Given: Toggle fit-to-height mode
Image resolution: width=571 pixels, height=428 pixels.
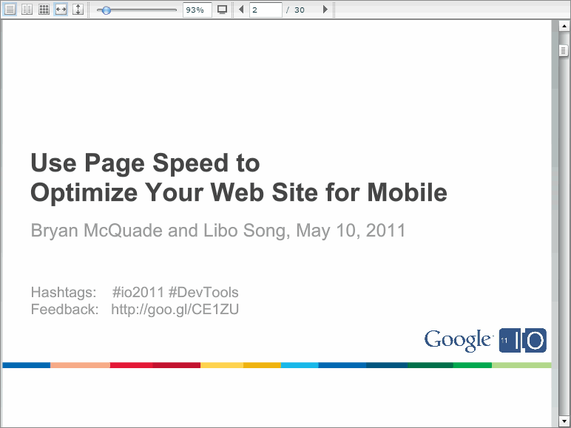Looking at the screenshot, I should [78, 10].
